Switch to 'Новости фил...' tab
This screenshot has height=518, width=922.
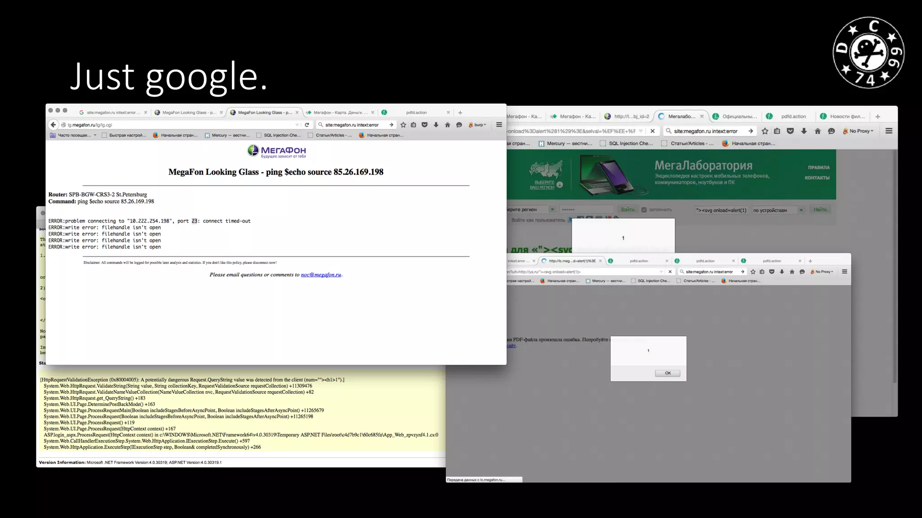pos(843,116)
